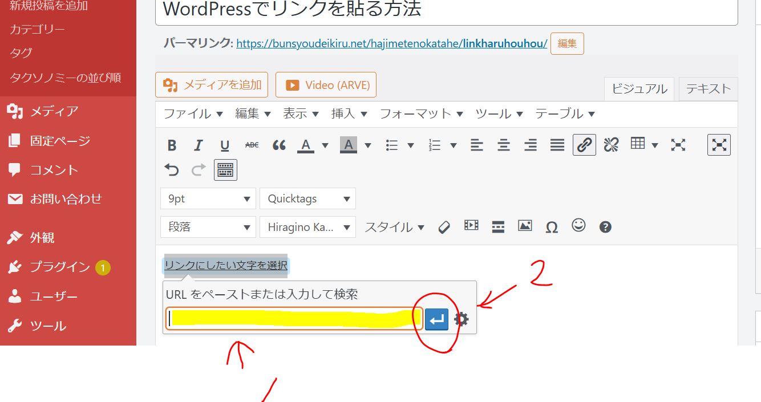The width and height of the screenshot is (761, 402).
Task: Click the メディアを追加 button
Action: (x=212, y=85)
